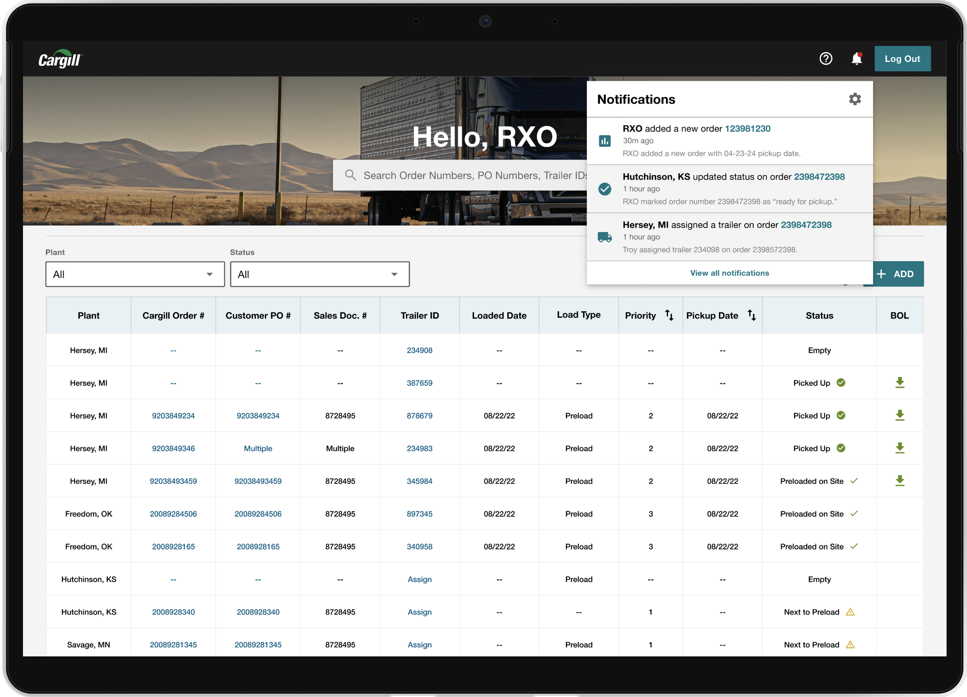The height and width of the screenshot is (697, 967).
Task: Click Preloaded checkmark for trailer 345984
Action: [x=854, y=481]
